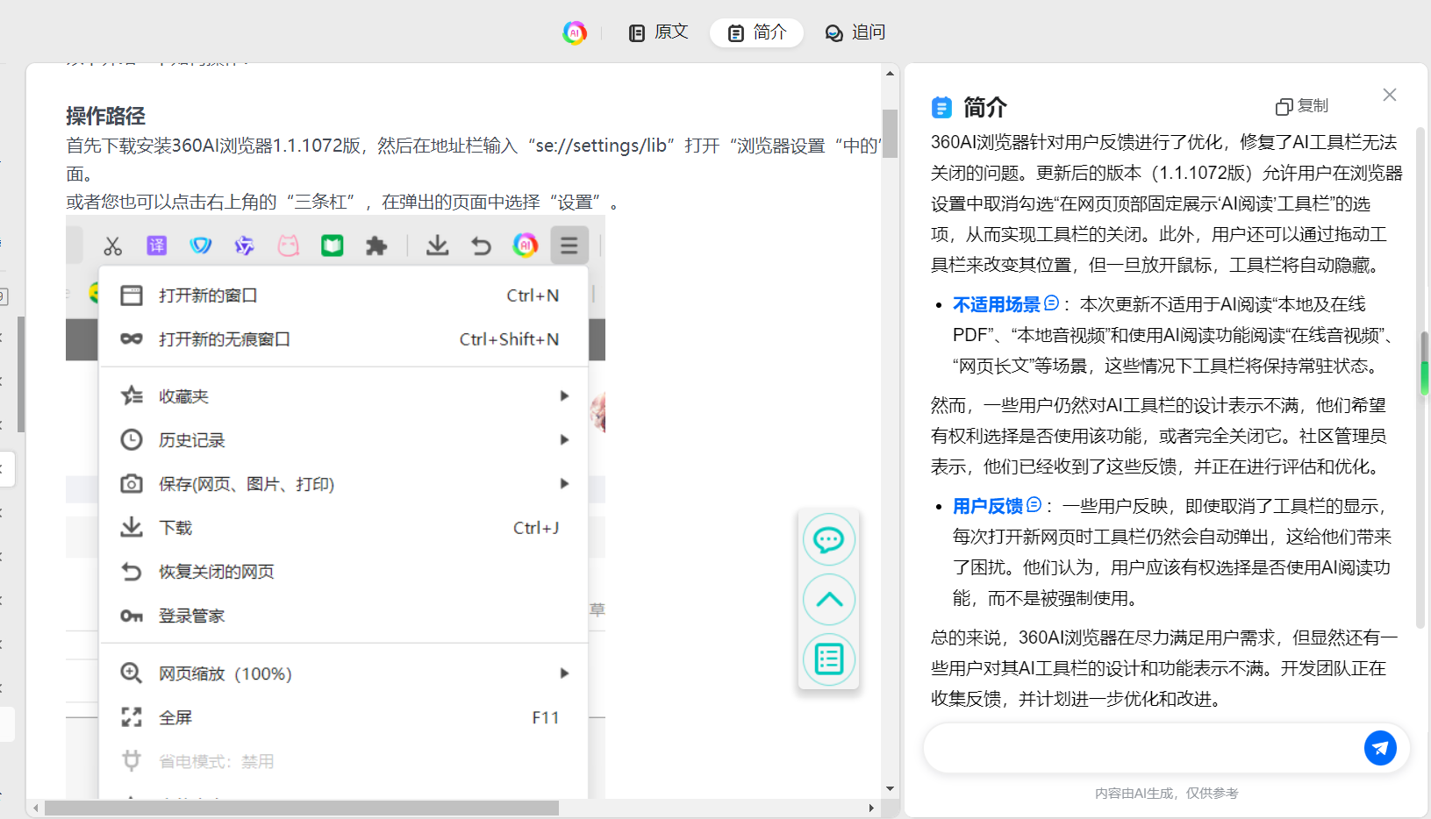Click the green back-to-top arrow button

click(x=828, y=599)
